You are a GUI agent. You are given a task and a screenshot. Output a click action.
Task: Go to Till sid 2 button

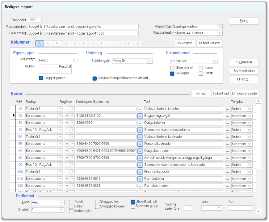[244, 79]
